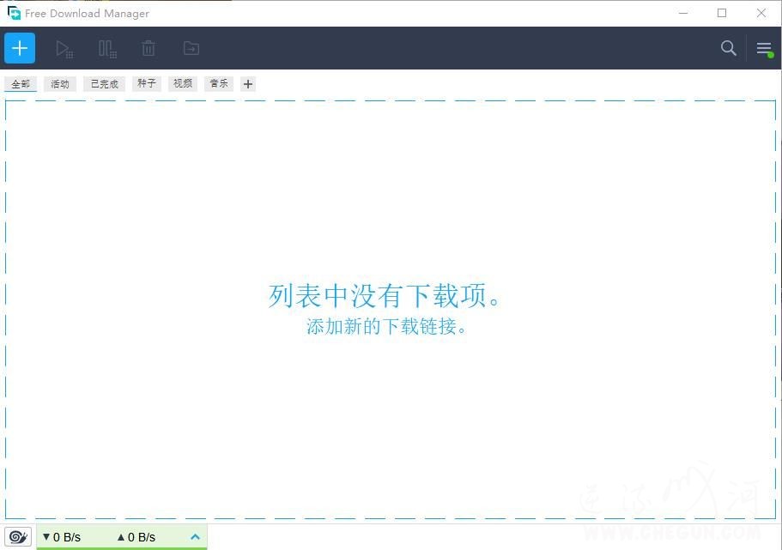This screenshot has width=782, height=550.
Task: Click the trash delete download icon
Action: 149,48
